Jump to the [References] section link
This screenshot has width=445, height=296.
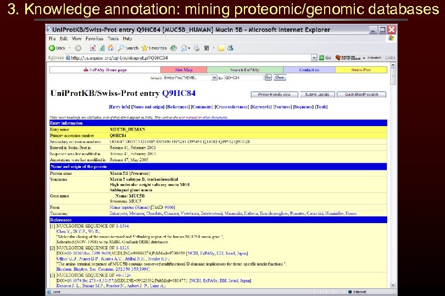(x=177, y=107)
